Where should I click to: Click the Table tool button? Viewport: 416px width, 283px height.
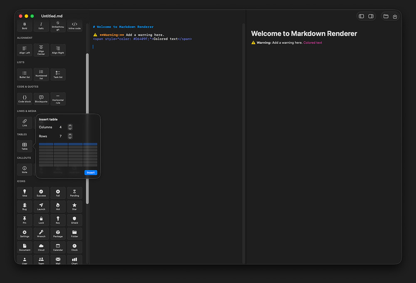25,146
